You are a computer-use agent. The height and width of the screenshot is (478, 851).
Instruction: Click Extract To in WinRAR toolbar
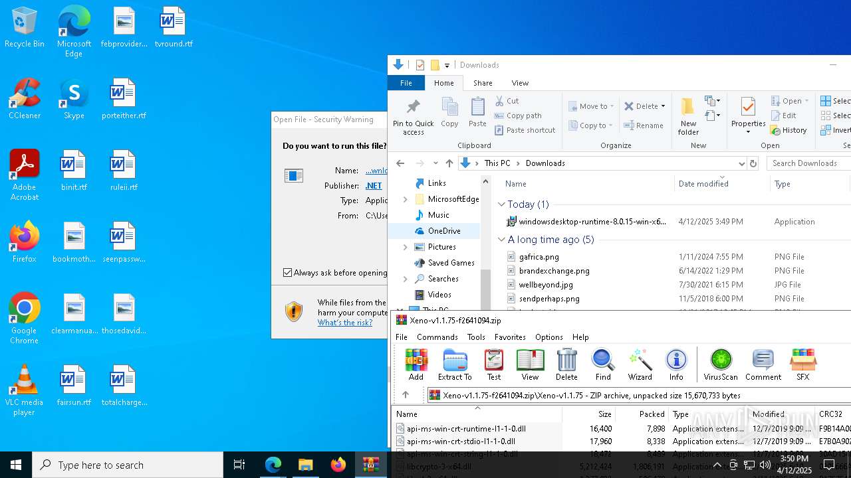tap(455, 364)
